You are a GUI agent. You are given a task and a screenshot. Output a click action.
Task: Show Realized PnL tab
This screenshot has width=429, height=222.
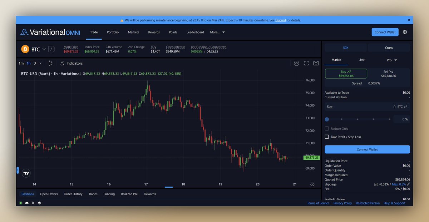pyautogui.click(x=129, y=194)
